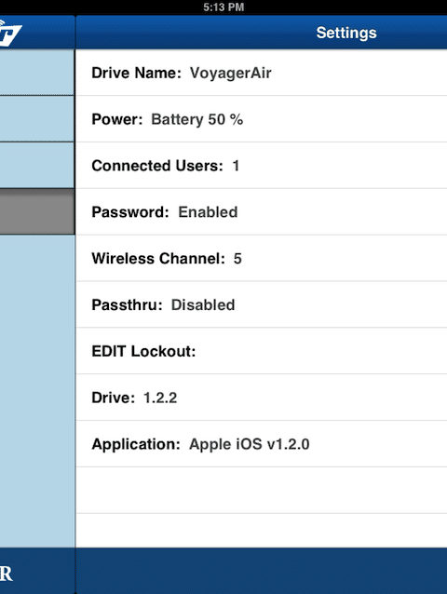Tap the Settings title in the header bar

click(x=346, y=33)
